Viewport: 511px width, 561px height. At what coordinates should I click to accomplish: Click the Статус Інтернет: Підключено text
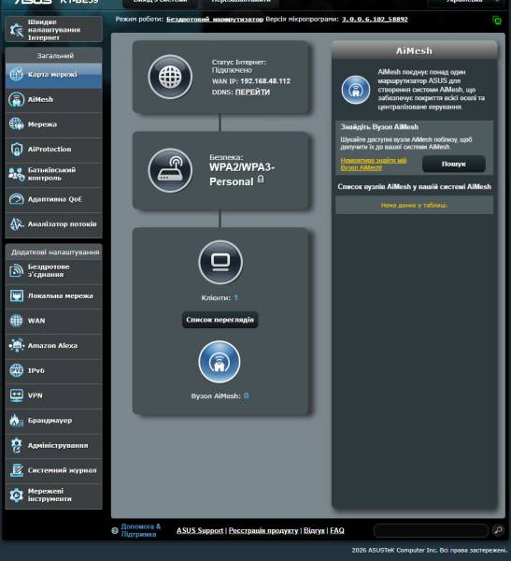coord(239,66)
